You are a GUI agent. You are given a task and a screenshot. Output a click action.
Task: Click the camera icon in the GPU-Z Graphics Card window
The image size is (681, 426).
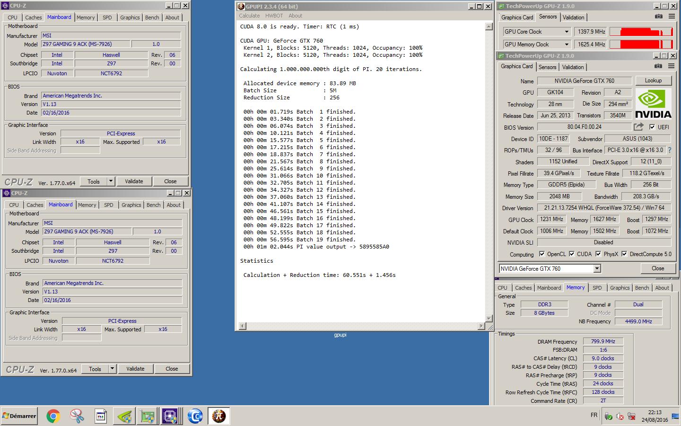click(658, 66)
